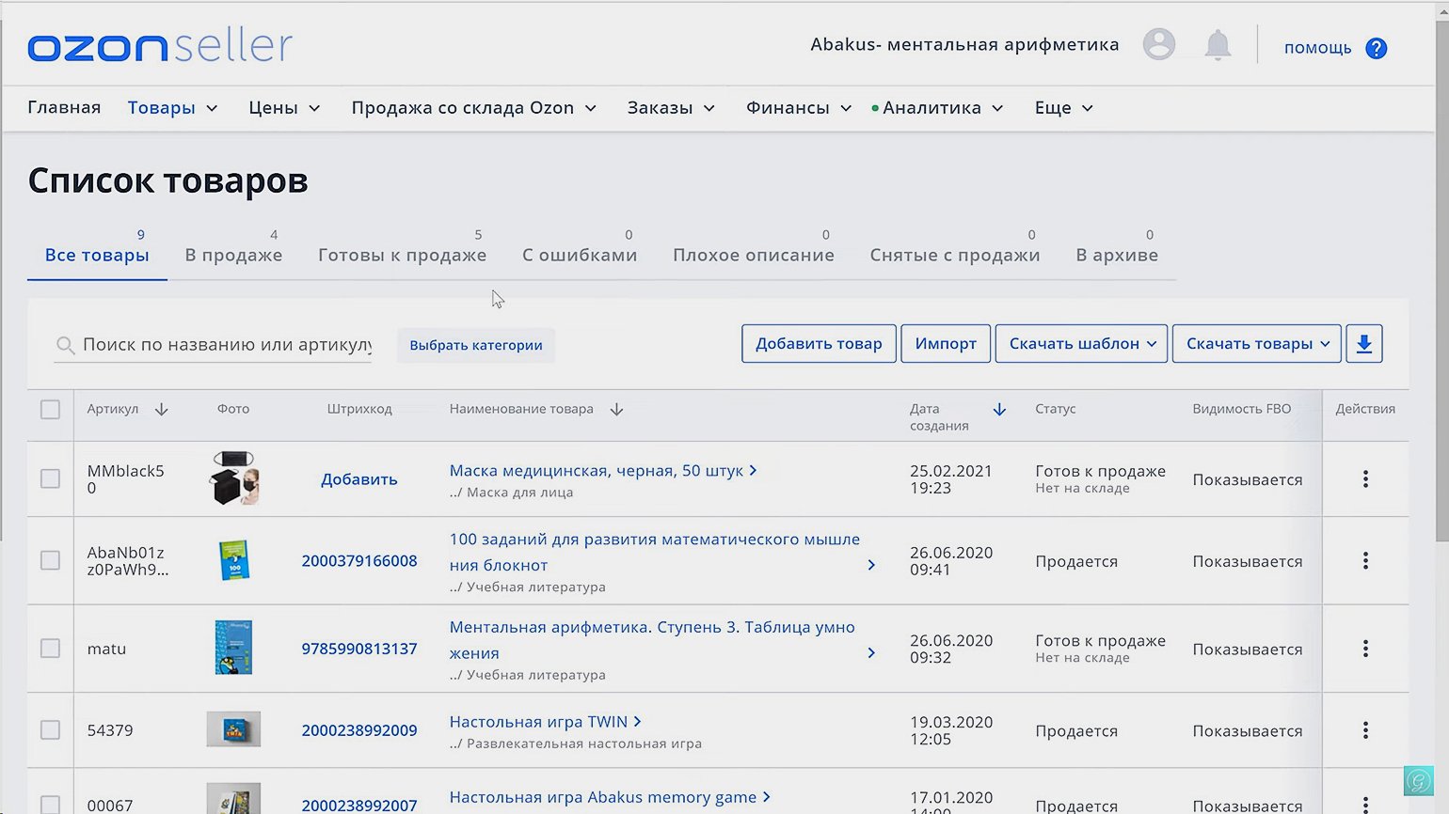Click the profile avatar icon

[x=1159, y=44]
